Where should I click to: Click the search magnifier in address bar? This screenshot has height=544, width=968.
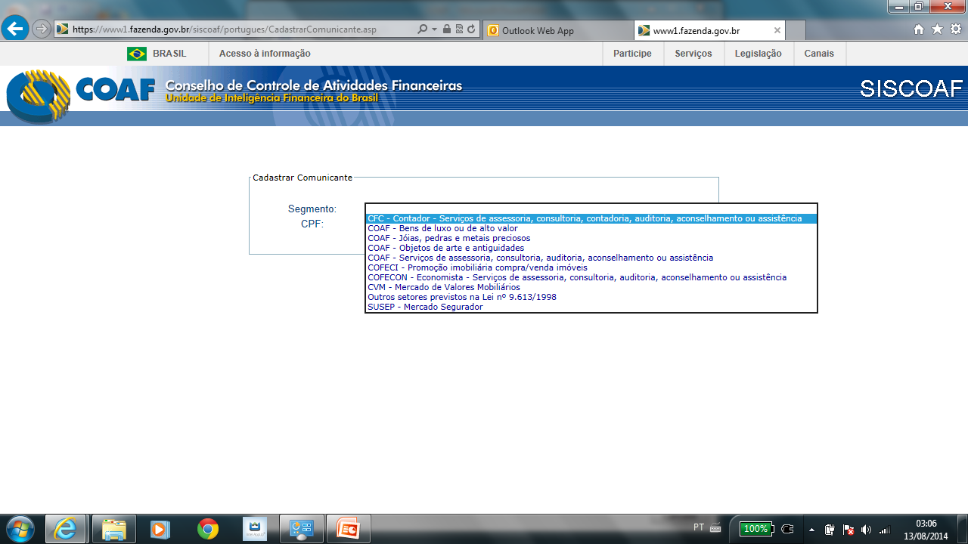[423, 29]
